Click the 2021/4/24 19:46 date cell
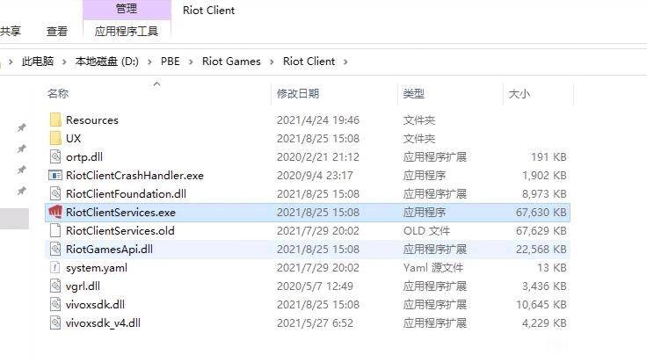Image resolution: width=647 pixels, height=362 pixels. 318,120
